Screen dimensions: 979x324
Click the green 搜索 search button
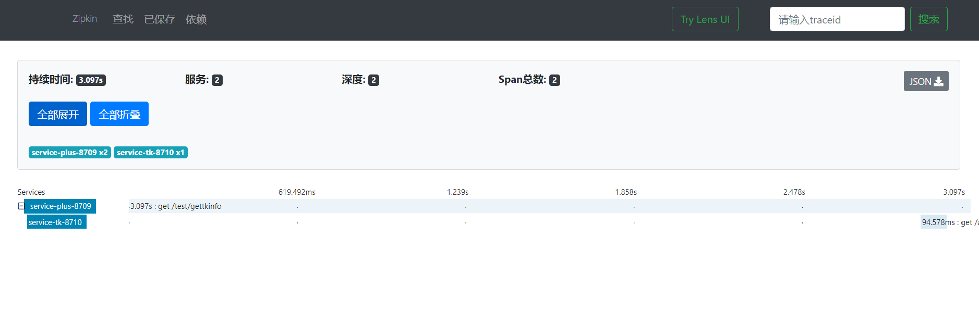(x=928, y=19)
